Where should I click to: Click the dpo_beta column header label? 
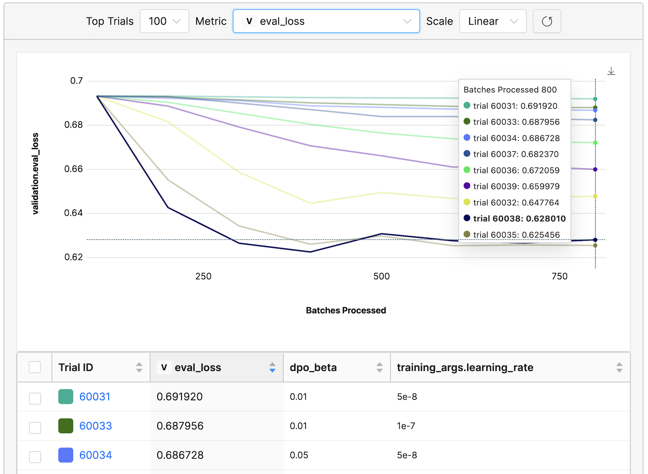point(313,367)
